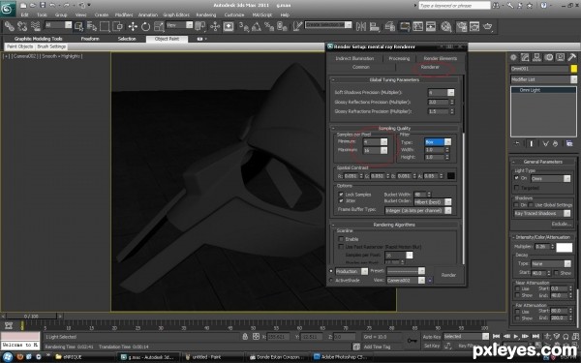Select the Production radio button
This screenshot has height=363, width=581.
coord(331,271)
